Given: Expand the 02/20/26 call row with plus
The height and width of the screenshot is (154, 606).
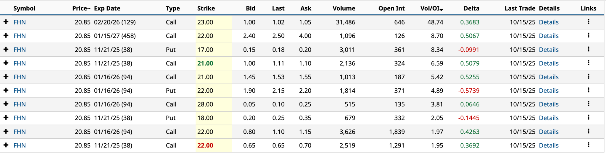Looking at the screenshot, I should coord(6,22).
